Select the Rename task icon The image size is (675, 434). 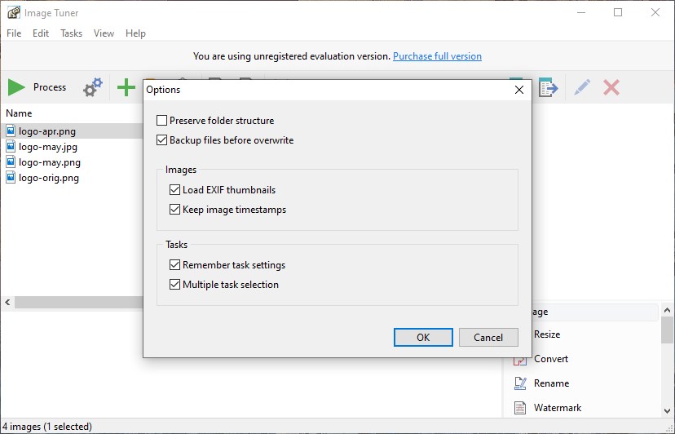click(x=519, y=383)
